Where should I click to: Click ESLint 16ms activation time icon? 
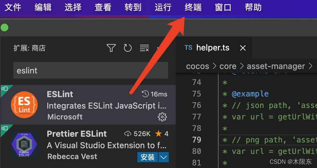tap(145, 94)
